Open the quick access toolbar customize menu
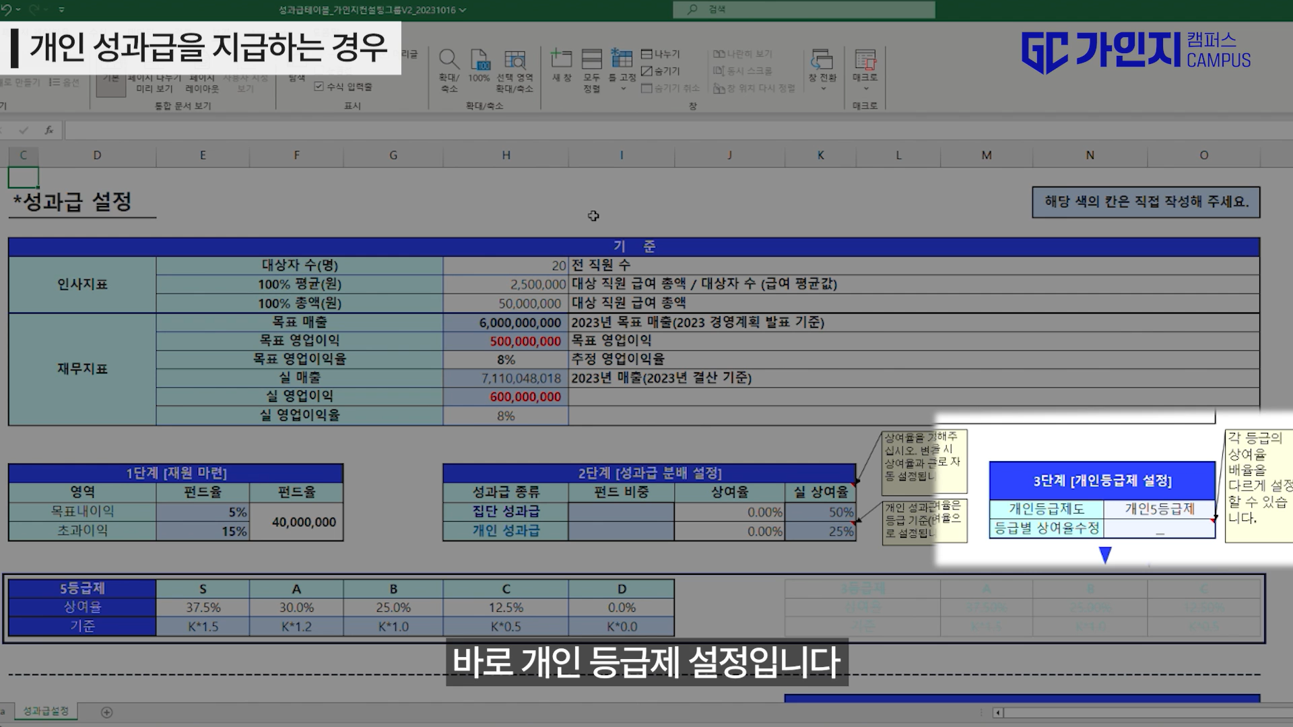This screenshot has height=727, width=1293. coord(61,9)
